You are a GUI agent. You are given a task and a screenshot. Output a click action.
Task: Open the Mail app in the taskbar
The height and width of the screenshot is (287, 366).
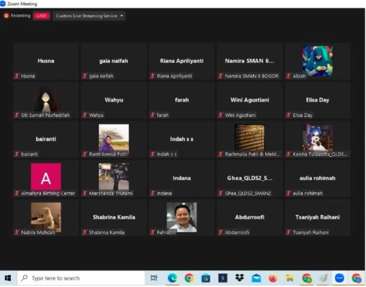click(x=256, y=278)
